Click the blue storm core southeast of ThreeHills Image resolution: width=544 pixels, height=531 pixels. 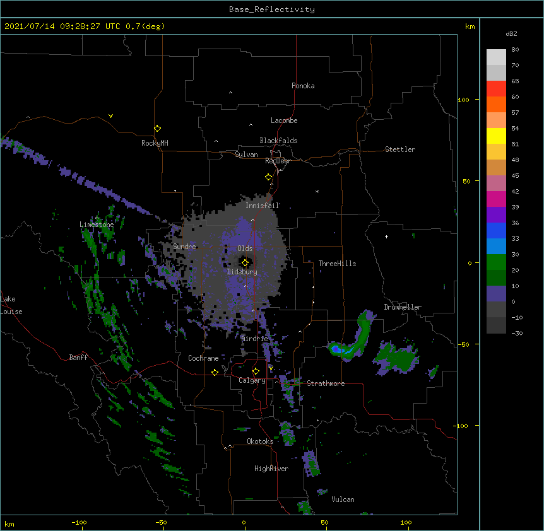click(x=336, y=349)
